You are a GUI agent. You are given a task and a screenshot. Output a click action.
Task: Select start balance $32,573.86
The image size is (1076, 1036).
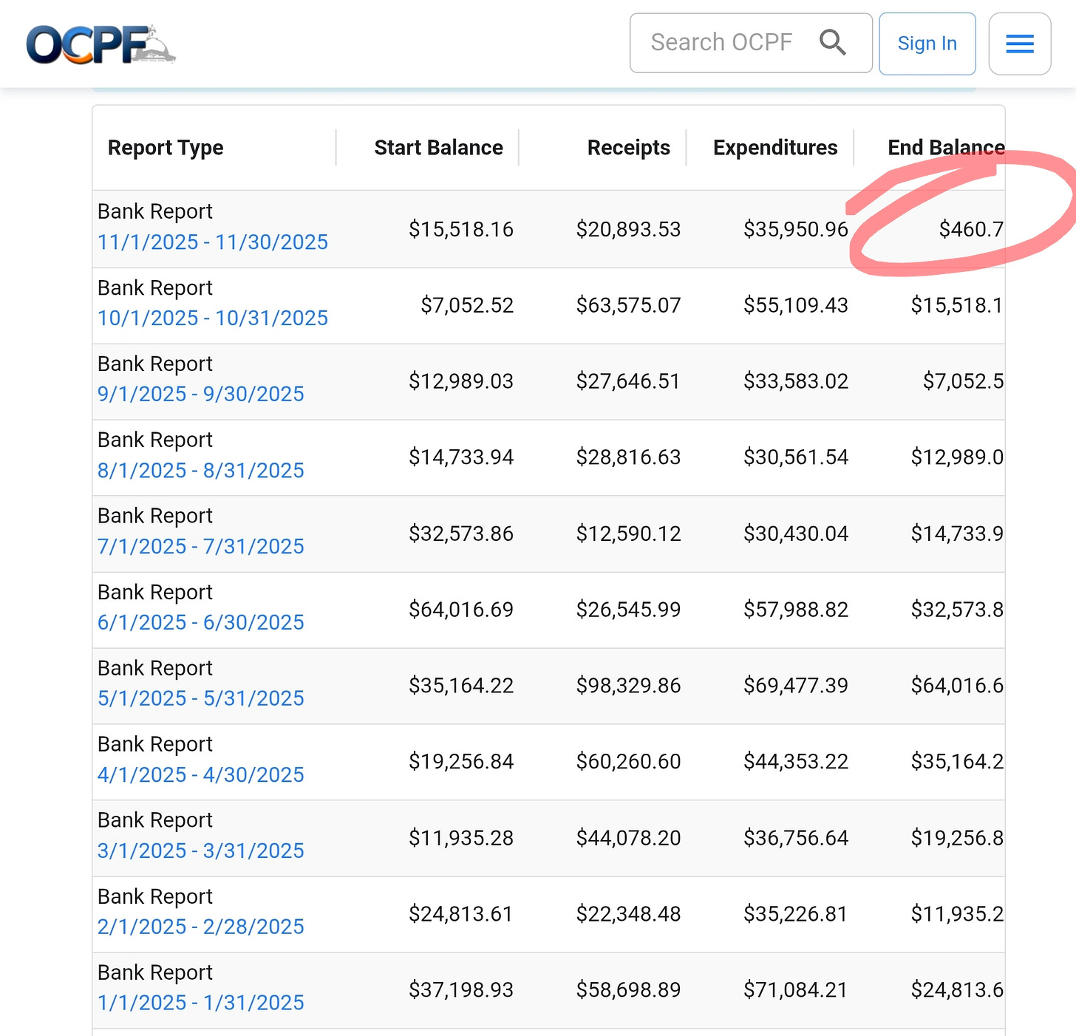pos(461,534)
